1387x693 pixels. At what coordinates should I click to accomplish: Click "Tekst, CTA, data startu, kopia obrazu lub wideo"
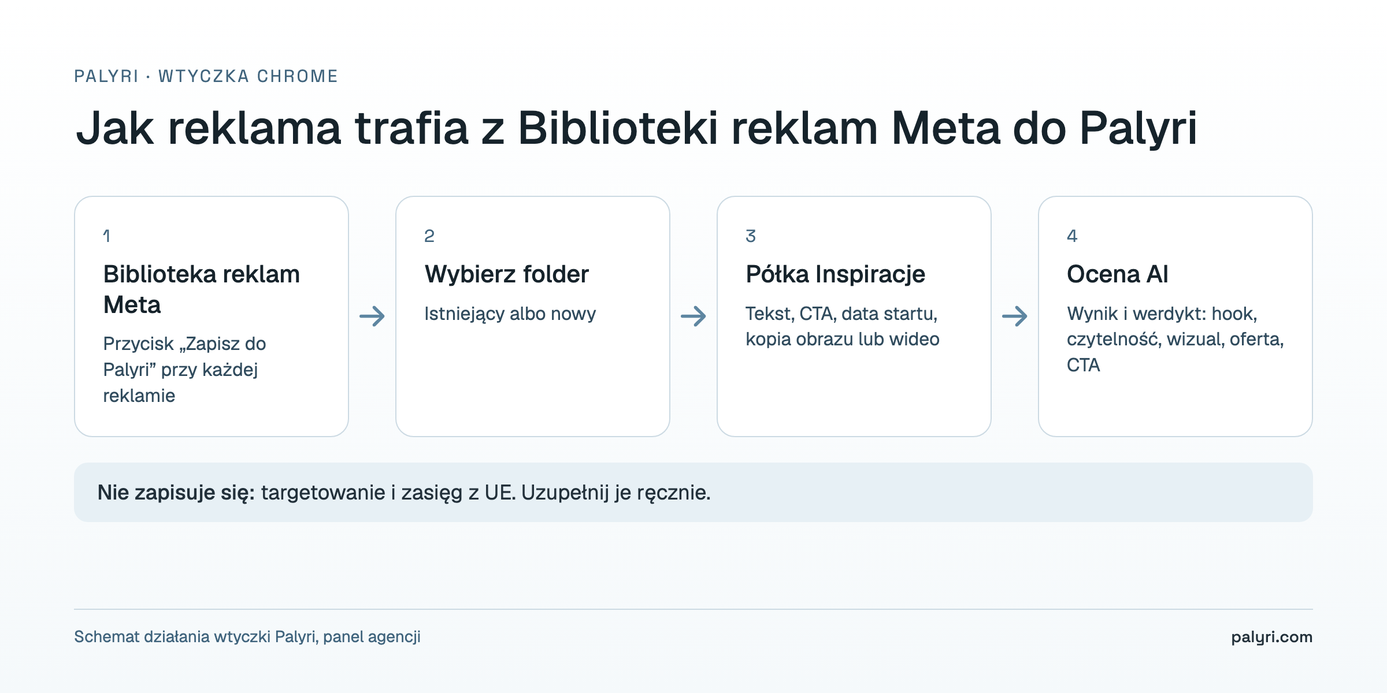coord(842,326)
